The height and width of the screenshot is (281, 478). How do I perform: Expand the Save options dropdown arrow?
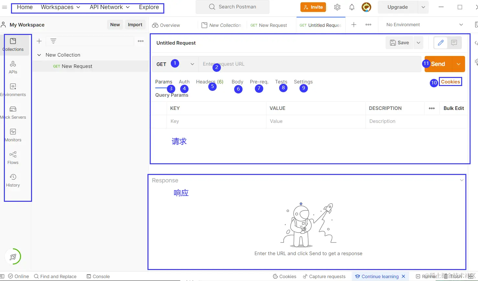point(418,43)
